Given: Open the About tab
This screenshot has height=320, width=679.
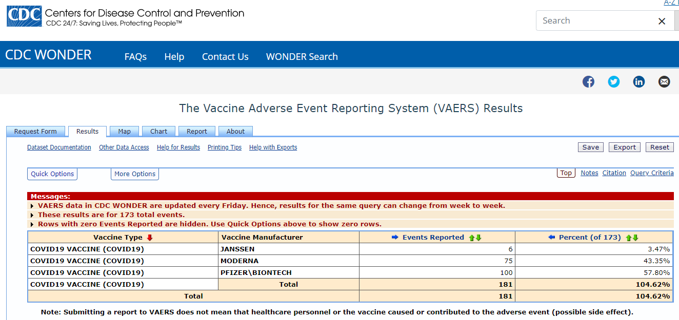Looking at the screenshot, I should [x=235, y=132].
